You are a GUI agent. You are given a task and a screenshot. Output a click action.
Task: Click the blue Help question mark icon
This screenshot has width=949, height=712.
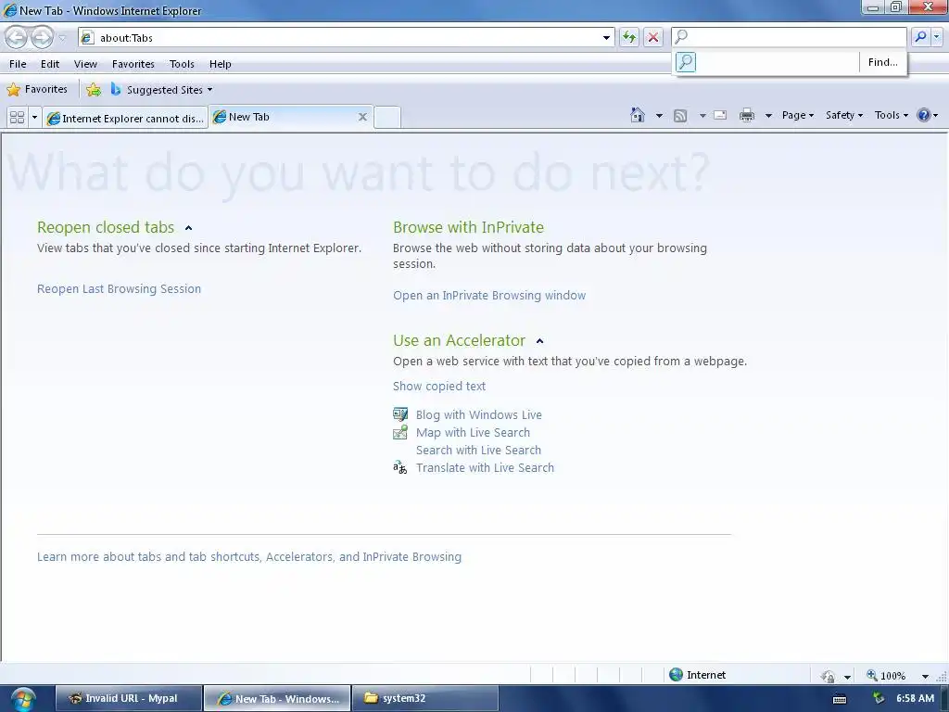pyautogui.click(x=924, y=115)
